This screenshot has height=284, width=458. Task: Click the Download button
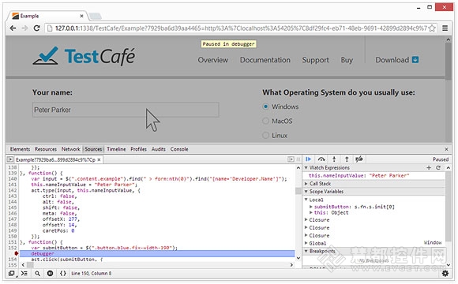coord(396,60)
